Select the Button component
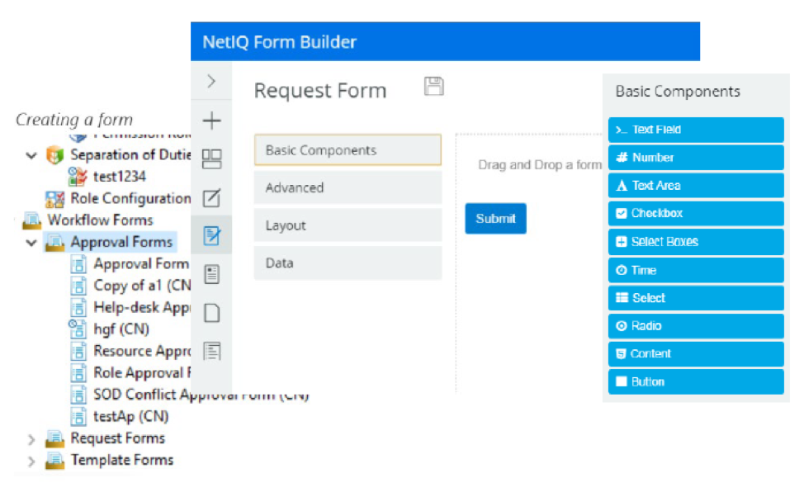 [x=696, y=381]
